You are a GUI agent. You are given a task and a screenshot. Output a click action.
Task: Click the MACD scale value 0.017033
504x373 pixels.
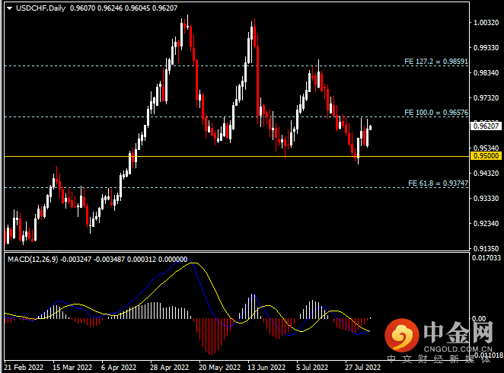486,257
